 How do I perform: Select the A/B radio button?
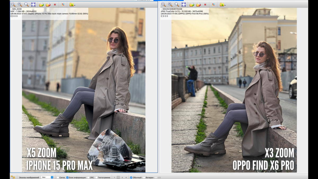click(x=156, y=177)
